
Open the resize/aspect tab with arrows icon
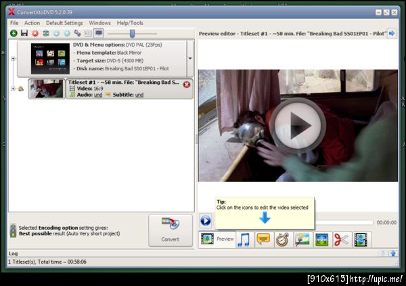(x=322, y=239)
